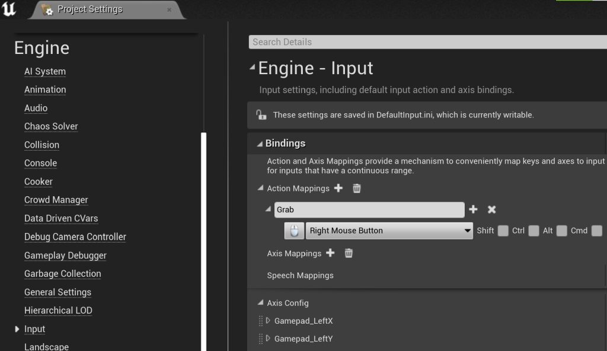The image size is (607, 351).
Task: Delete all Action Mappings with trash icon
Action: point(357,189)
